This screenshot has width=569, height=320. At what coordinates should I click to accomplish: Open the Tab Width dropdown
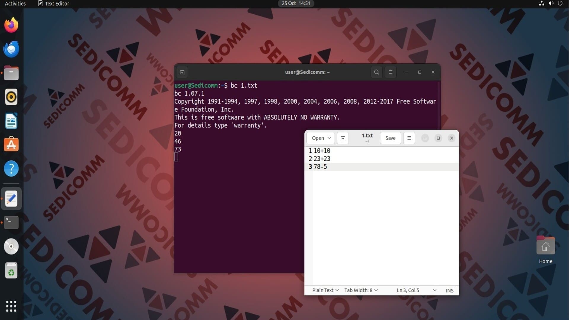coord(361,290)
